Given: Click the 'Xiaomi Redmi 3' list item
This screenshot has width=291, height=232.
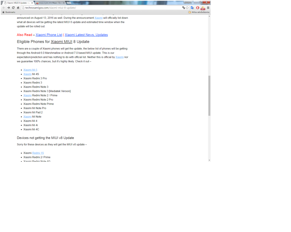Looking at the screenshot, I should pyautogui.click(x=33, y=83).
